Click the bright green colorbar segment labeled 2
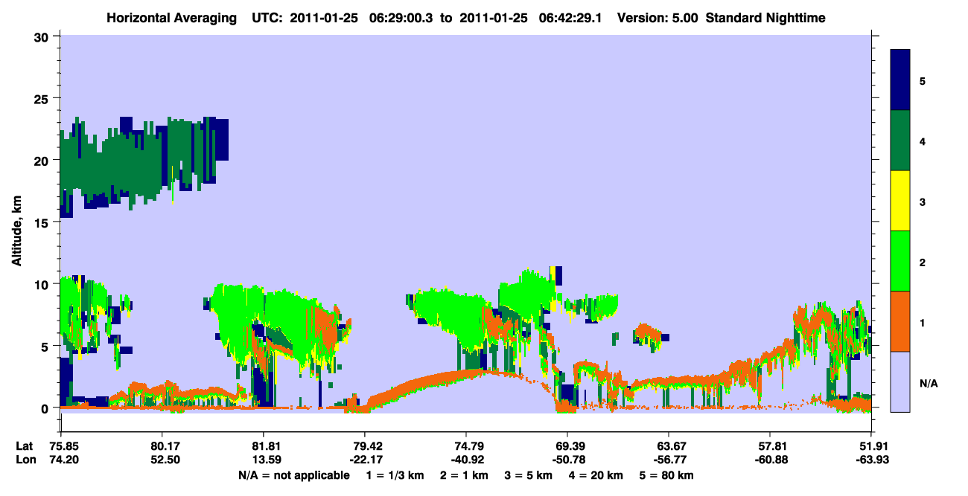The width and height of the screenshot is (968, 496). [900, 261]
